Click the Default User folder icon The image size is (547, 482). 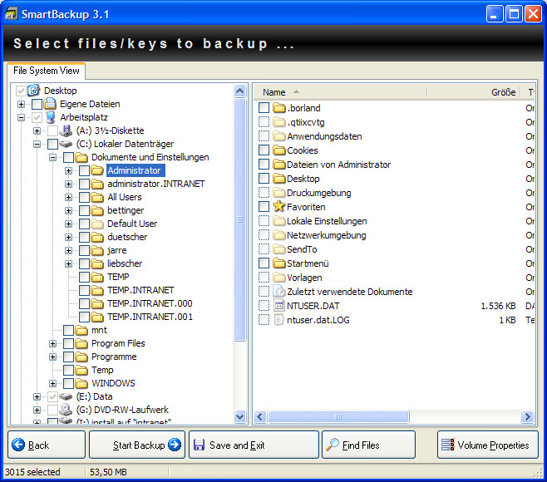pos(97,224)
